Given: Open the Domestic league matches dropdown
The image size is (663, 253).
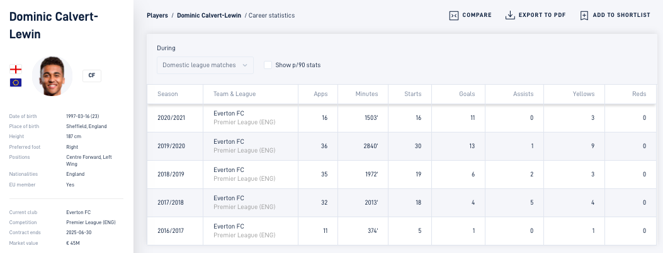Looking at the screenshot, I should click(x=205, y=65).
